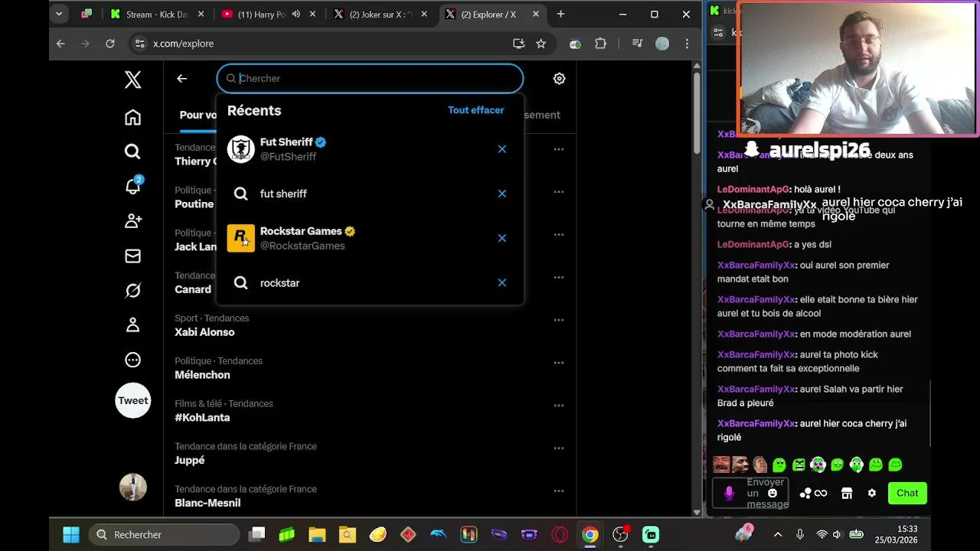Open the #KohLanta trend
This screenshot has height=551, width=980.
370,411
